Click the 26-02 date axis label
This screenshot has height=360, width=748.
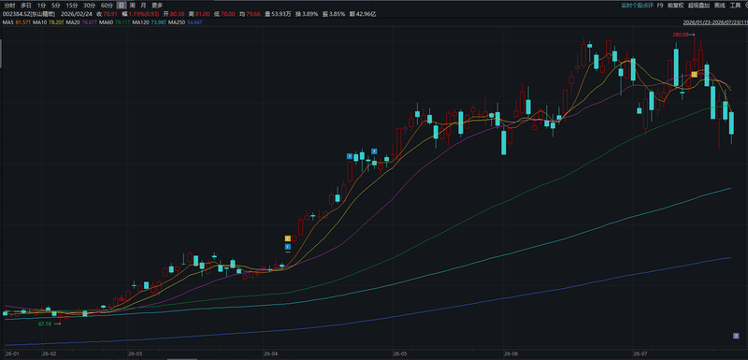(50, 353)
